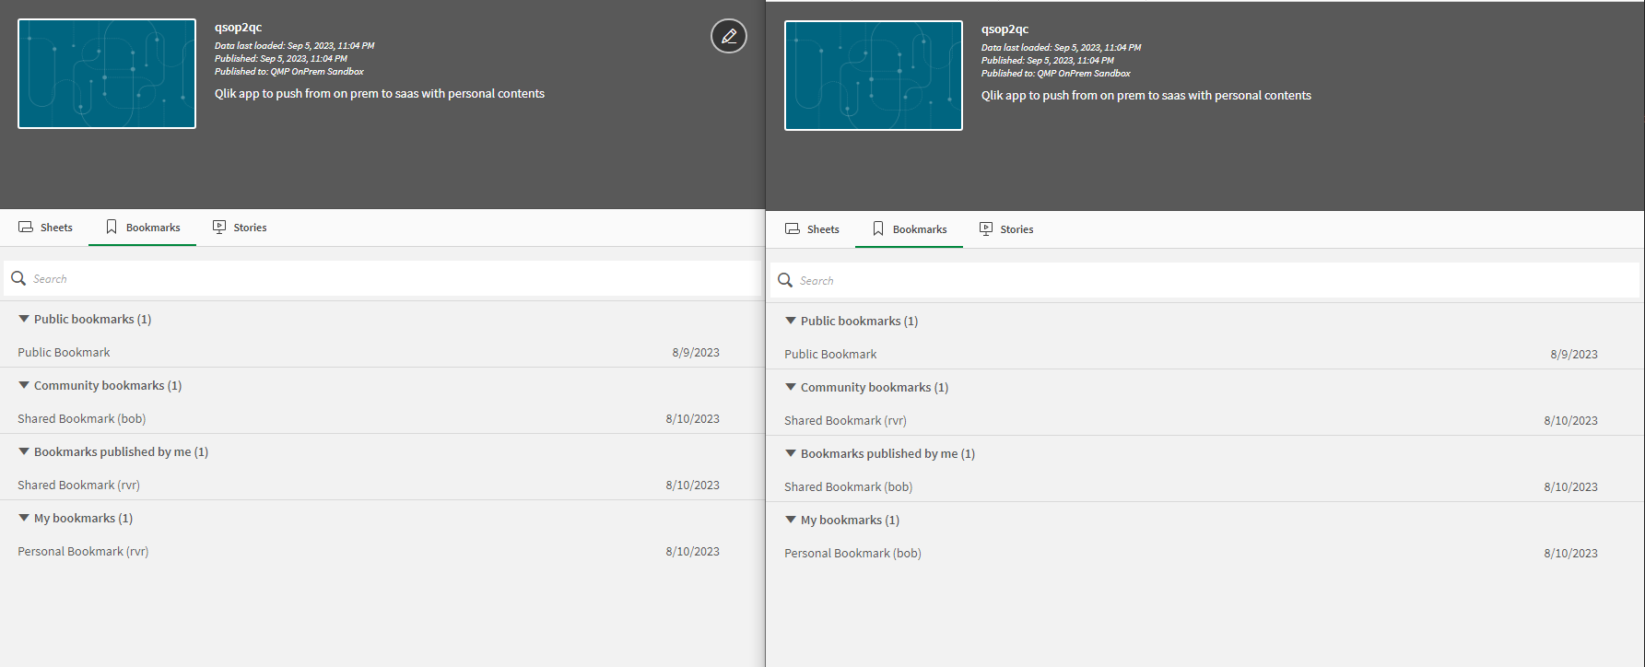
Task: Click the Bookmarks tab icon in left window
Action: pos(112,227)
